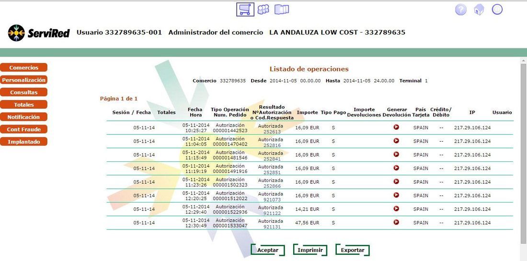The image size is (527, 261).
Task: Click the Usuario 332789635-001 text
Action: click(x=119, y=33)
